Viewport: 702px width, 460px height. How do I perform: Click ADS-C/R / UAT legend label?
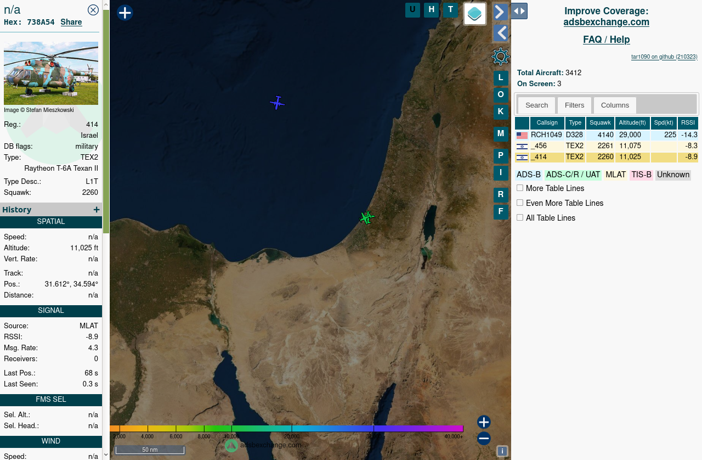(573, 175)
